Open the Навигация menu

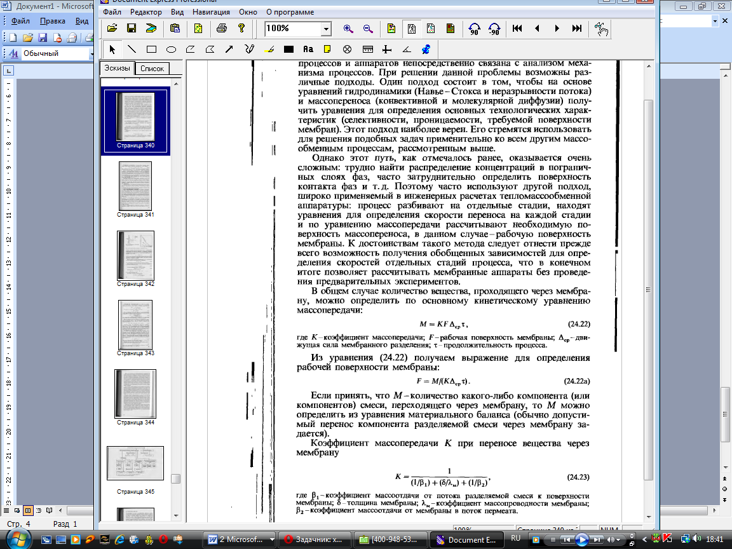coord(211,12)
